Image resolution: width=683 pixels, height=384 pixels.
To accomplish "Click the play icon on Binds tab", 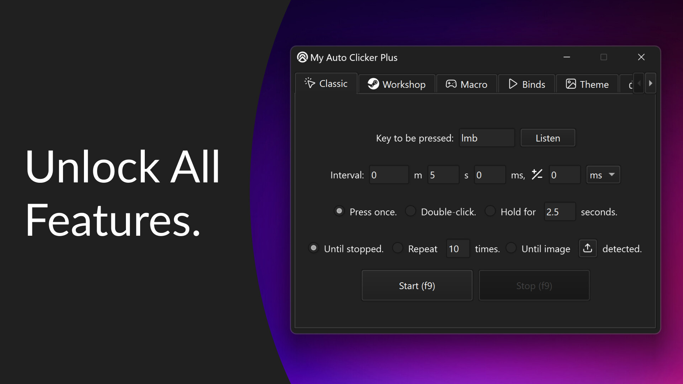I will point(513,84).
